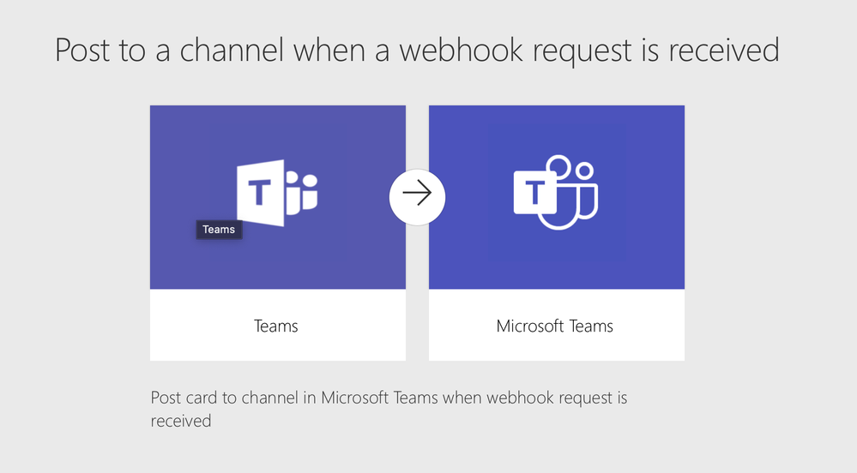
Task: Select the white caption area of Teams card
Action: click(278, 325)
